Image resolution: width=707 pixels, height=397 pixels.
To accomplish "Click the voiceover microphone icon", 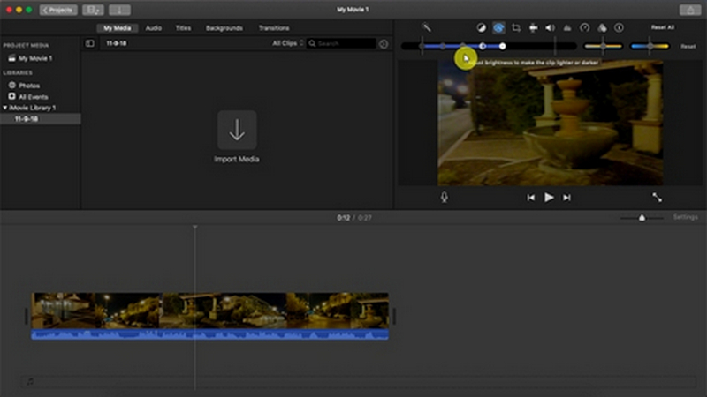I will (x=445, y=197).
